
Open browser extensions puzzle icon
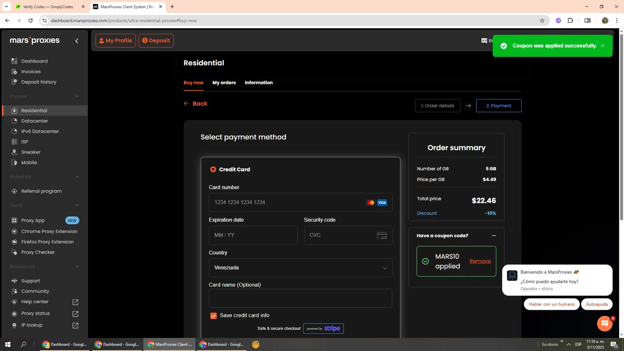[x=570, y=20]
